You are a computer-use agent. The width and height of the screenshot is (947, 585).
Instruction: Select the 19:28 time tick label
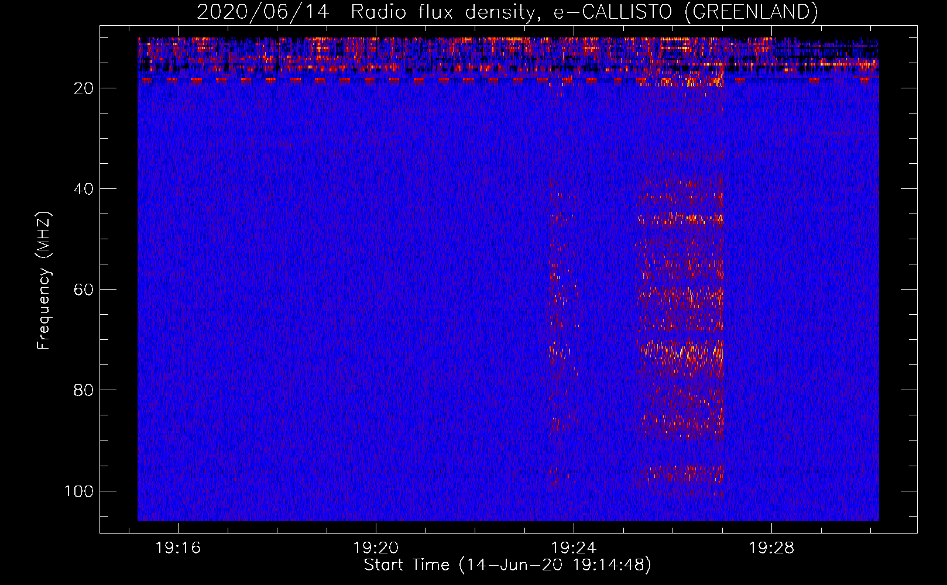click(x=771, y=548)
